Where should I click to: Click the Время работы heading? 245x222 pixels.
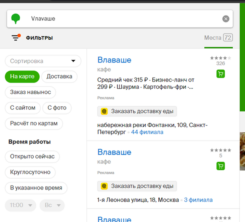click(x=29, y=142)
